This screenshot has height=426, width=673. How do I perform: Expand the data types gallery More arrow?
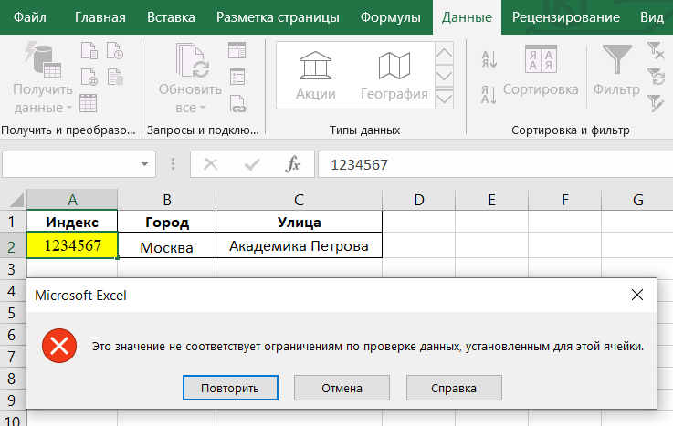(x=444, y=99)
